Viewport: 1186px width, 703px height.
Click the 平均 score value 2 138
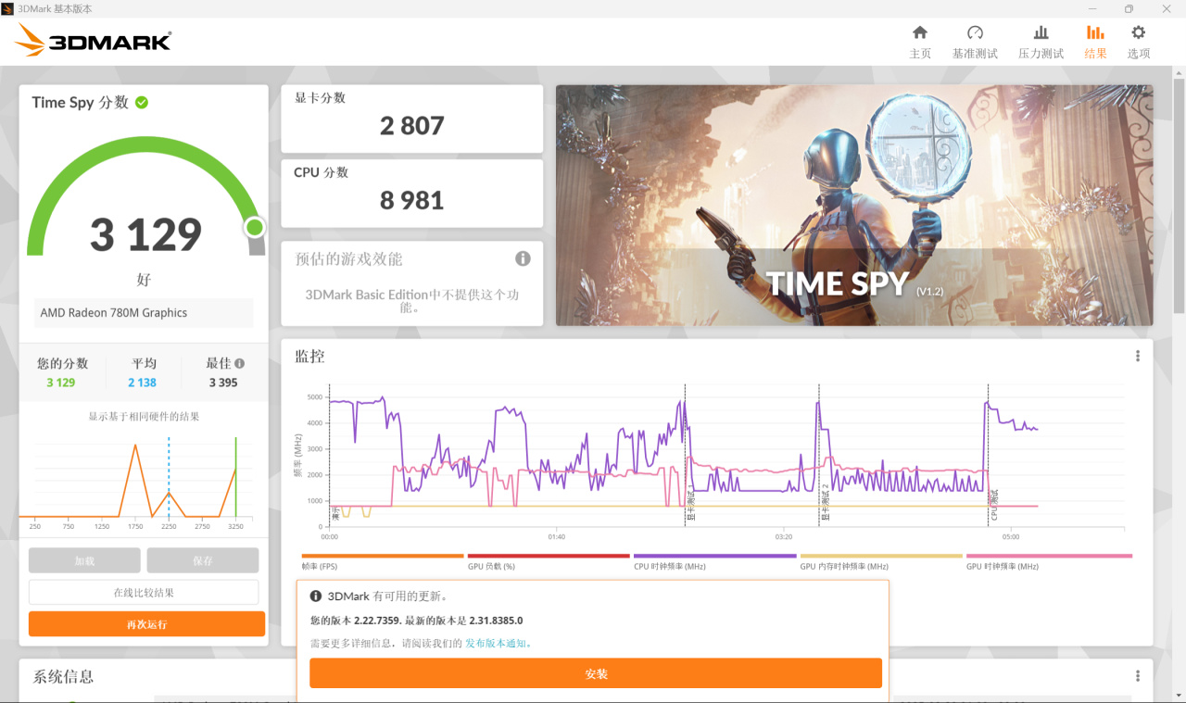(x=142, y=383)
